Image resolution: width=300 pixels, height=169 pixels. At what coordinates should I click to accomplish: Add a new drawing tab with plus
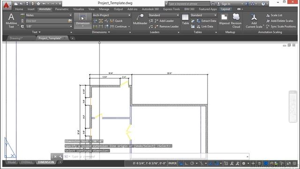click(73, 38)
